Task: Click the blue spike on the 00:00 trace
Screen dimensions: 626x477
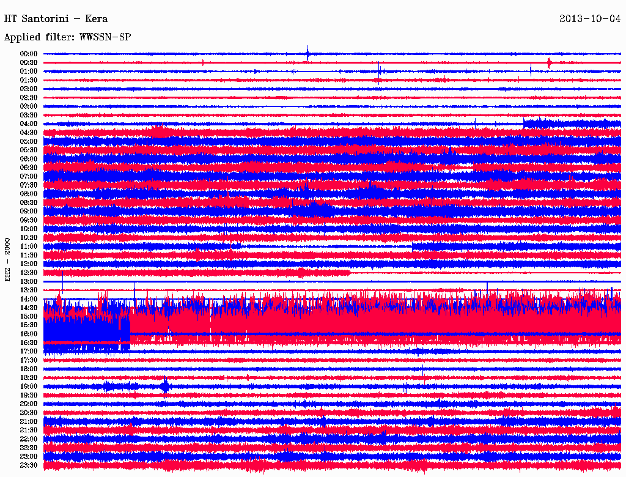Action: click(307, 53)
